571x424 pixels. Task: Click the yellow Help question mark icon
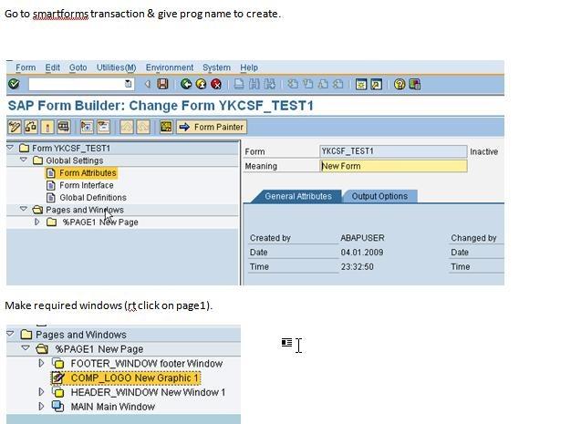[x=400, y=84]
